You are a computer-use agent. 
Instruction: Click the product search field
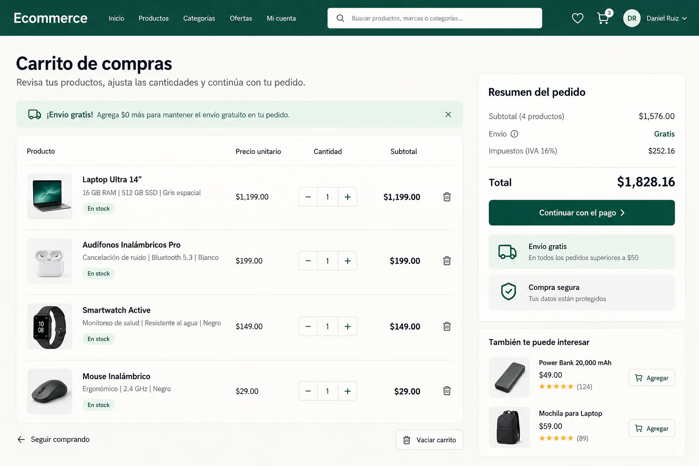coord(435,18)
